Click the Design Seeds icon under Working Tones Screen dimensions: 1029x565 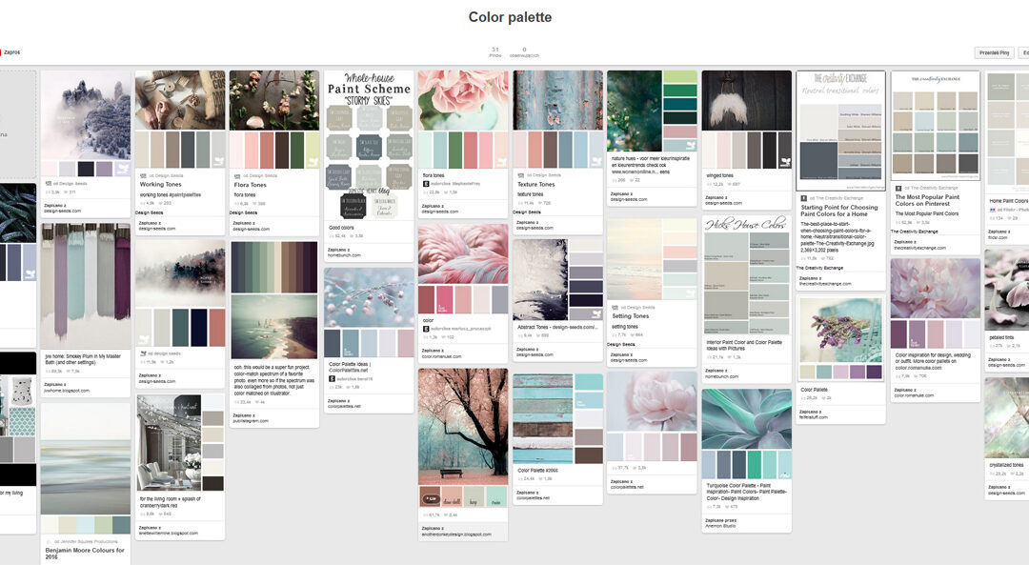point(142,175)
